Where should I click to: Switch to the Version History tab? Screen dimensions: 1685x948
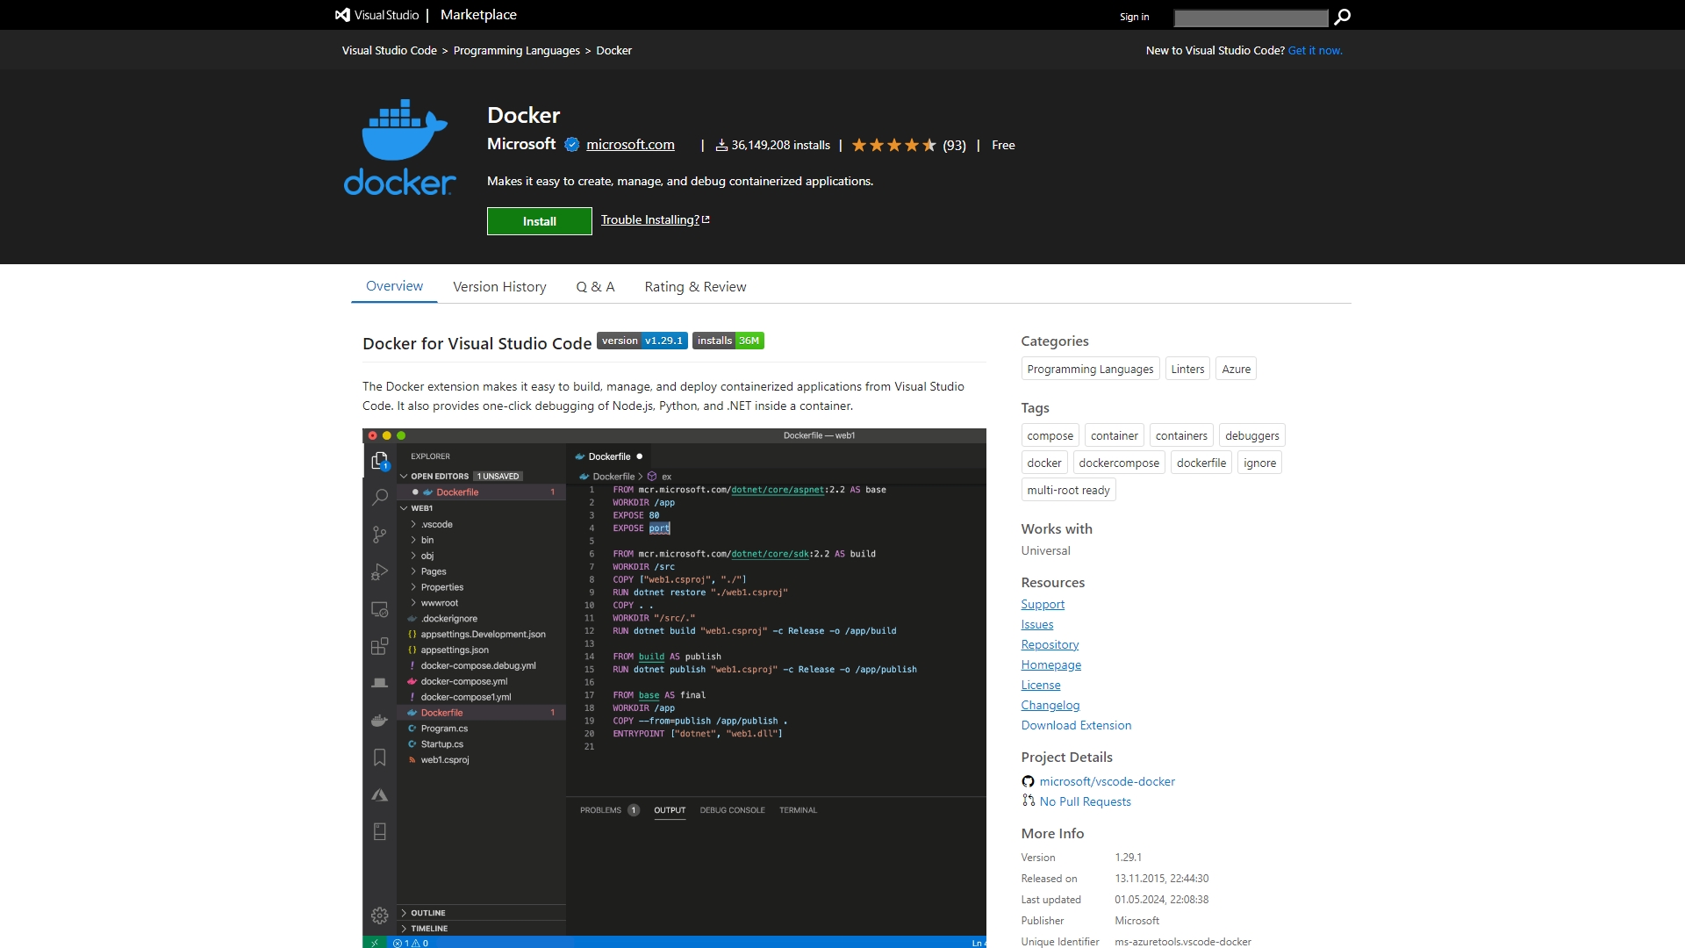[499, 287]
